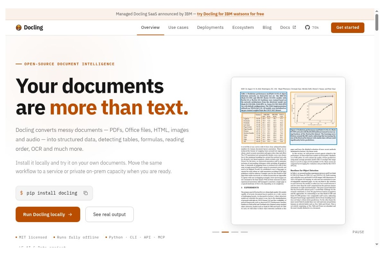Visit the Blog page
The image size is (385, 256).
pyautogui.click(x=267, y=28)
